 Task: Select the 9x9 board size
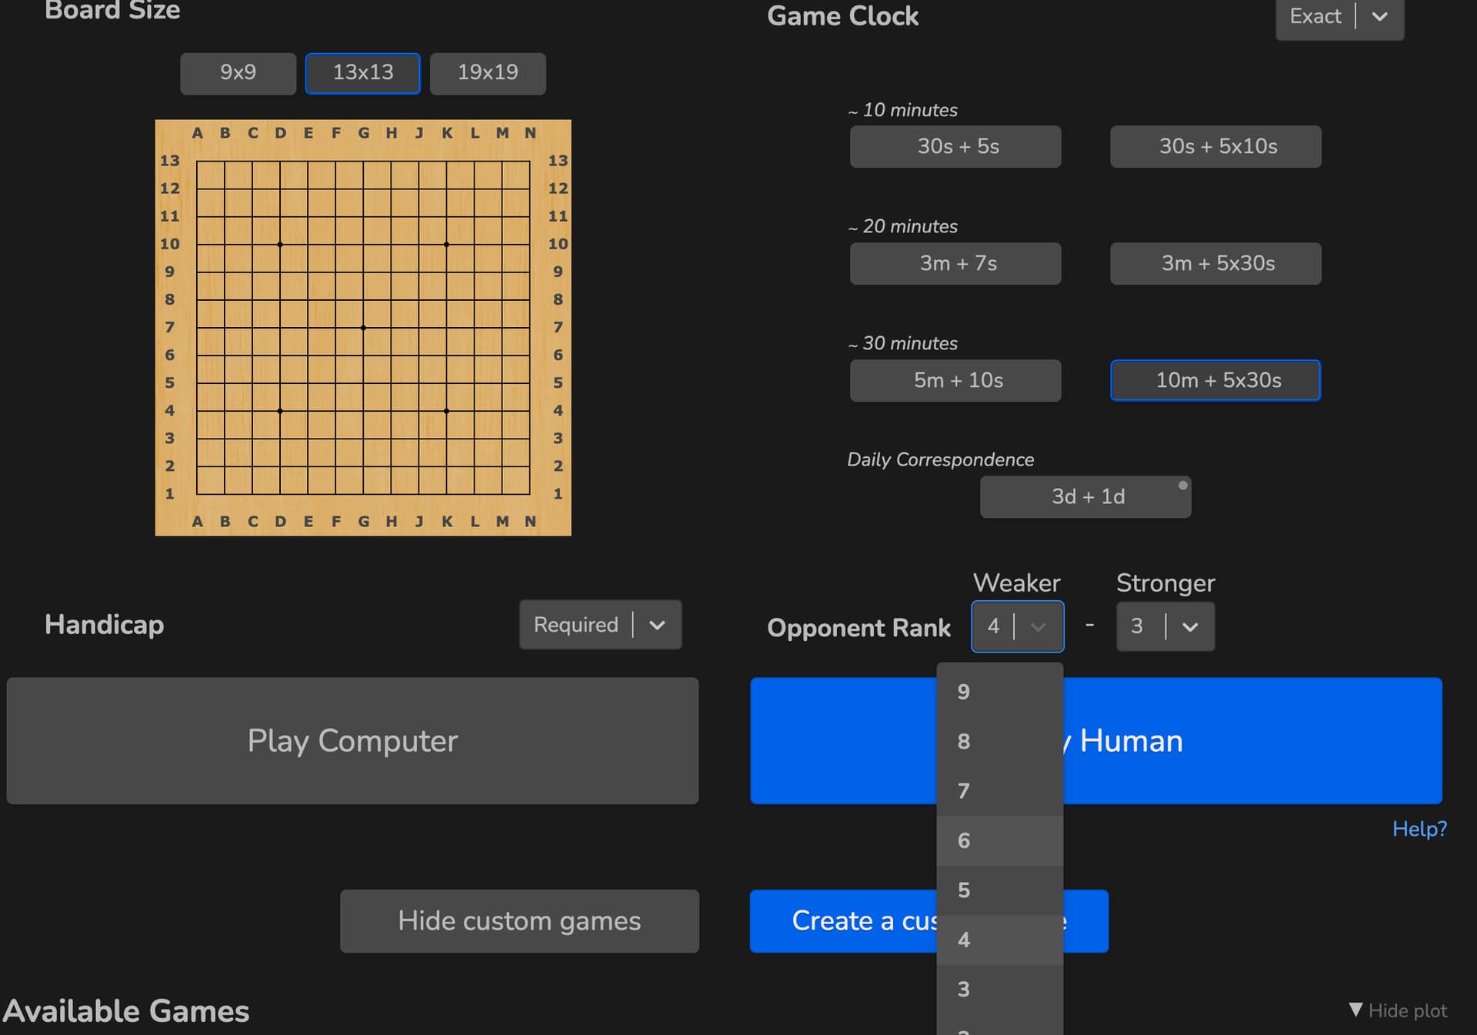point(238,73)
